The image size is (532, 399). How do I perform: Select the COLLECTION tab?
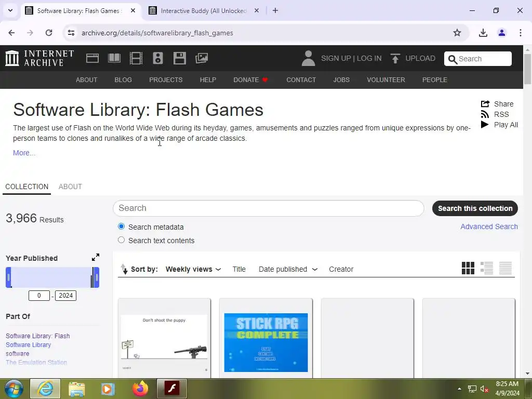click(27, 187)
